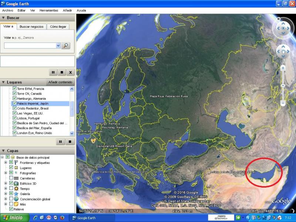The height and width of the screenshot is (222, 296).
Task: Expand Fronteras y etiquetas layer
Action: pos(6,162)
